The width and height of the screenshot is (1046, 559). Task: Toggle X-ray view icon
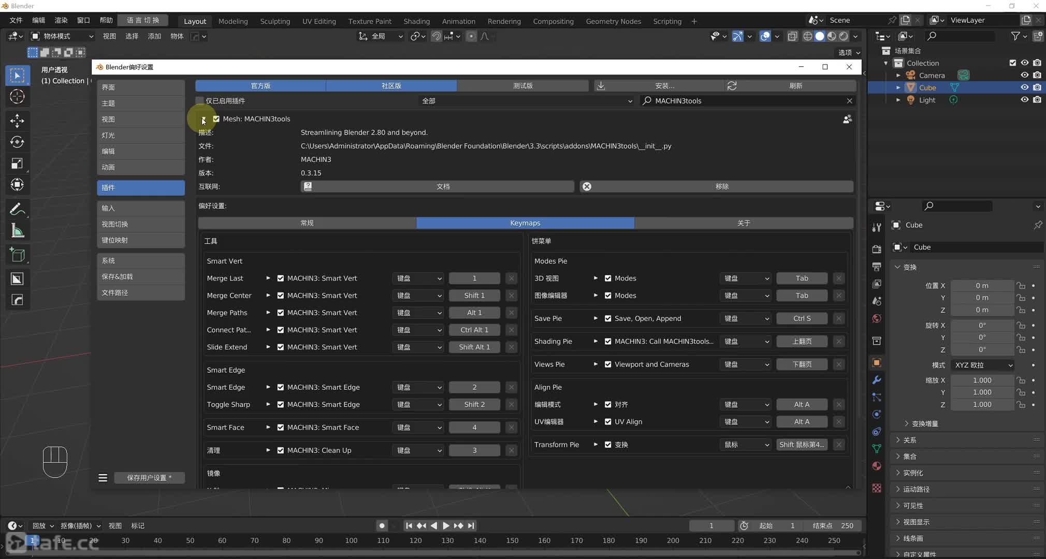[x=792, y=36]
